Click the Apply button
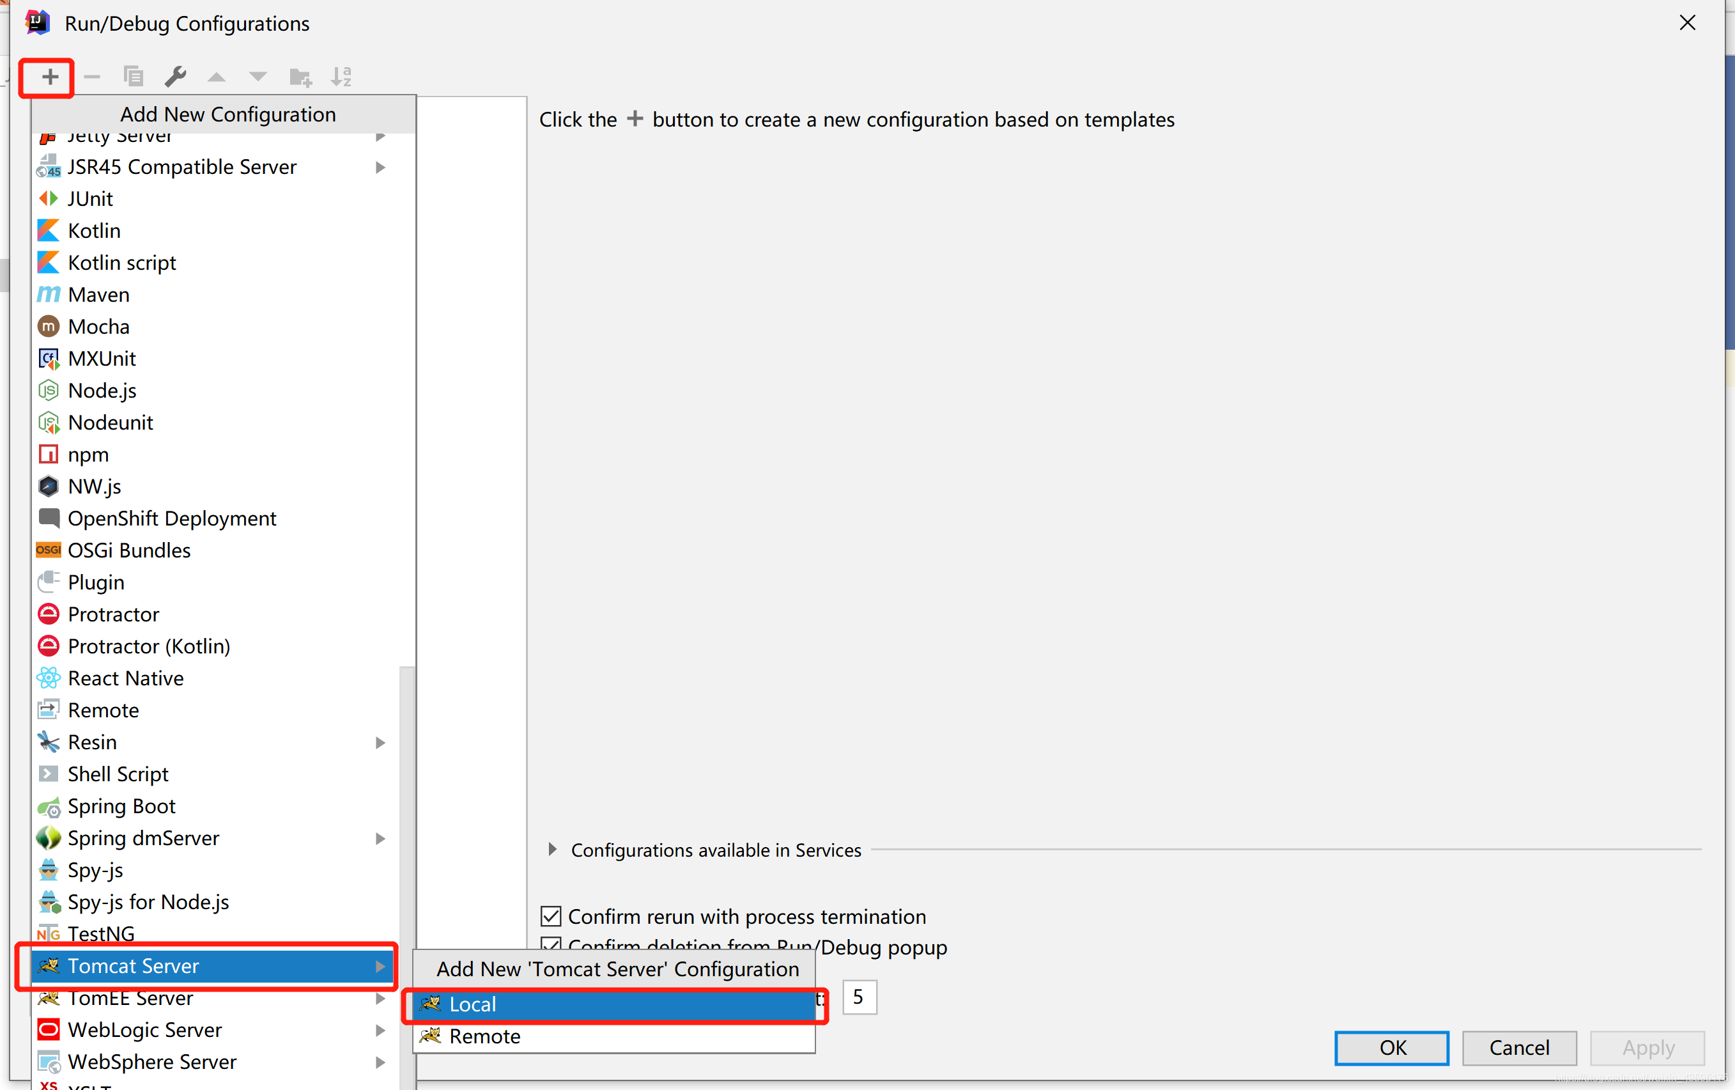The width and height of the screenshot is (1735, 1090). click(1647, 1047)
